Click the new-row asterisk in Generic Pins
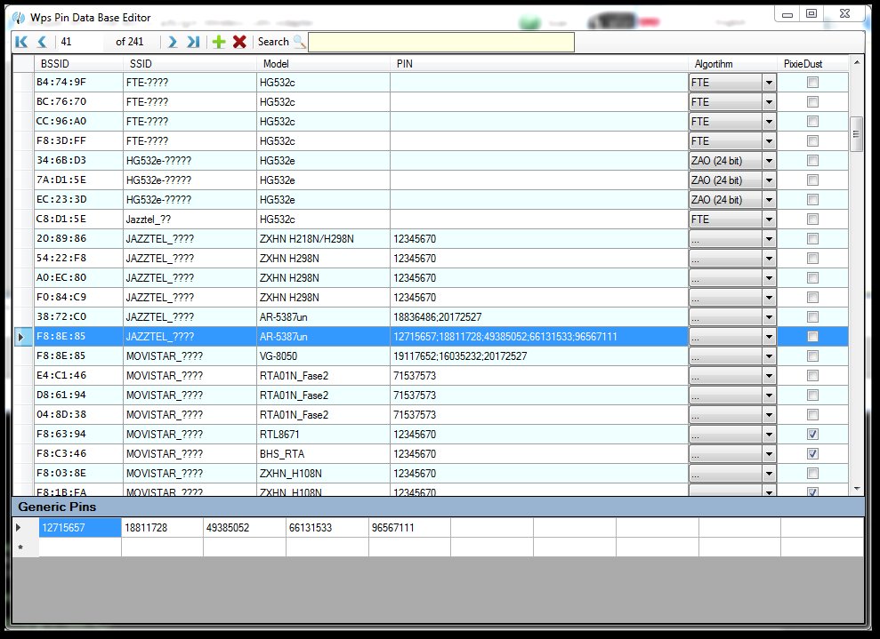880x639 pixels. coord(21,547)
